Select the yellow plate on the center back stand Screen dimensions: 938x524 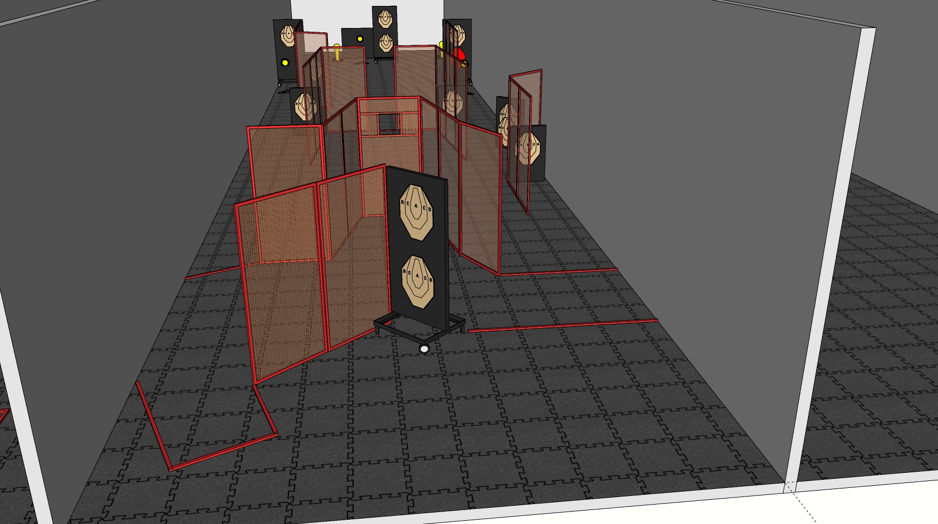[360, 39]
